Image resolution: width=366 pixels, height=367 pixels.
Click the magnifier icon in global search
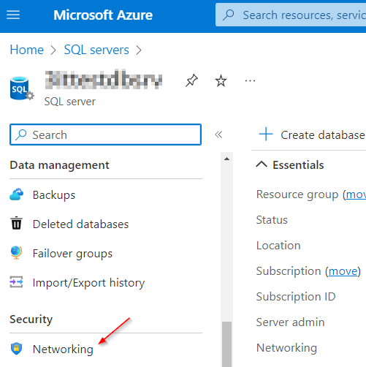tap(229, 15)
